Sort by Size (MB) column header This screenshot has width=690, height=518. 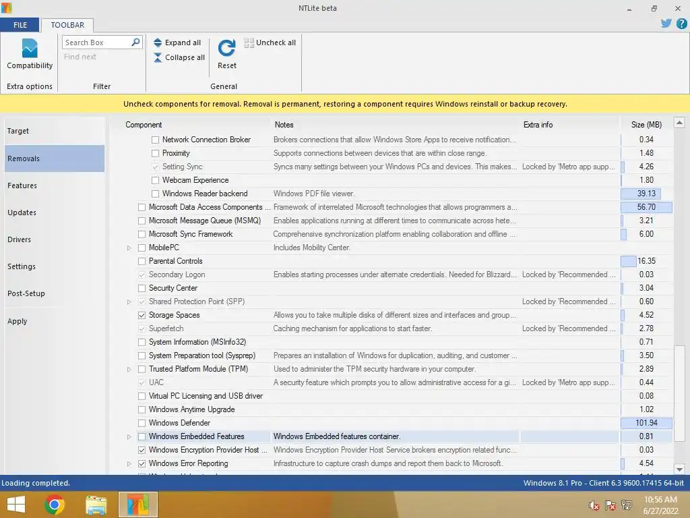tap(646, 125)
